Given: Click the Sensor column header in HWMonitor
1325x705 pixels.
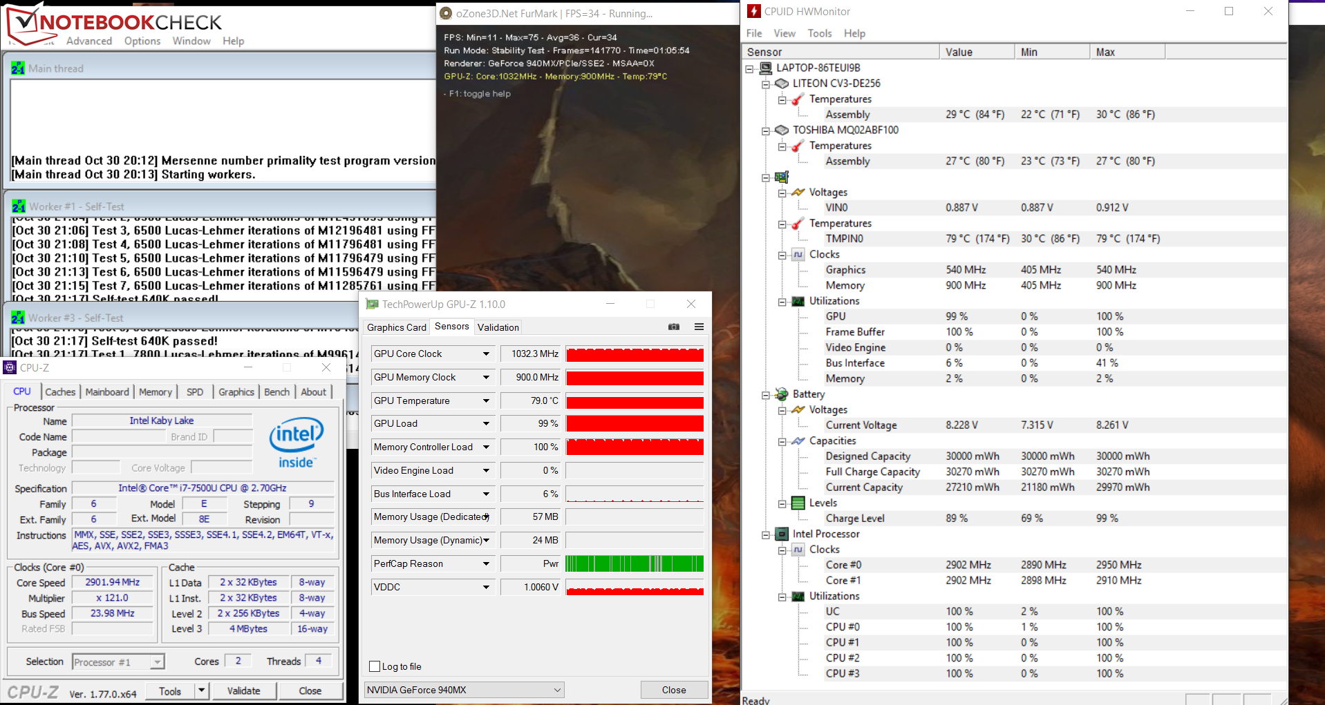Looking at the screenshot, I should click(840, 52).
